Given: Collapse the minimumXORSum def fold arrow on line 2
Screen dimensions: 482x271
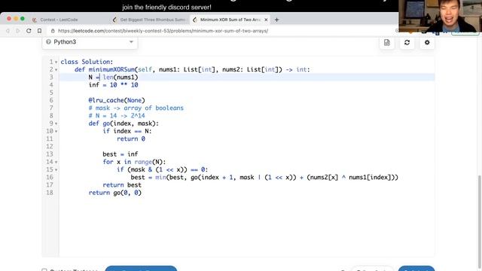Looking at the screenshot, I should tap(56, 70).
